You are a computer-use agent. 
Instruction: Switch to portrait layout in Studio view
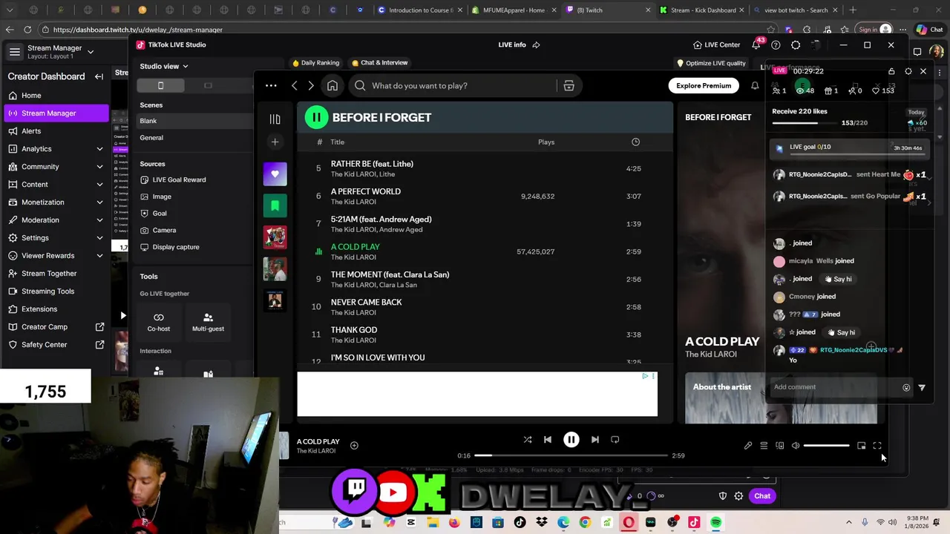point(160,86)
